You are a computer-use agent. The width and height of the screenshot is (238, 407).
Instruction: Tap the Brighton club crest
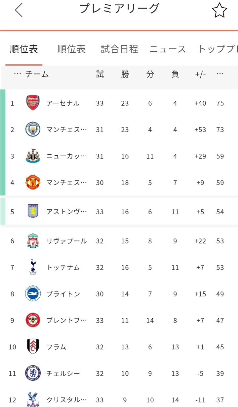[33, 294]
